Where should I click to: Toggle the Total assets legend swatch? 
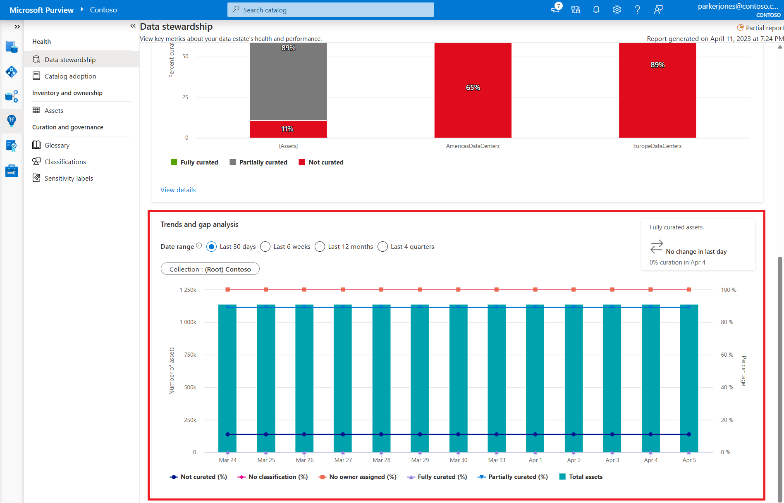[x=562, y=477]
